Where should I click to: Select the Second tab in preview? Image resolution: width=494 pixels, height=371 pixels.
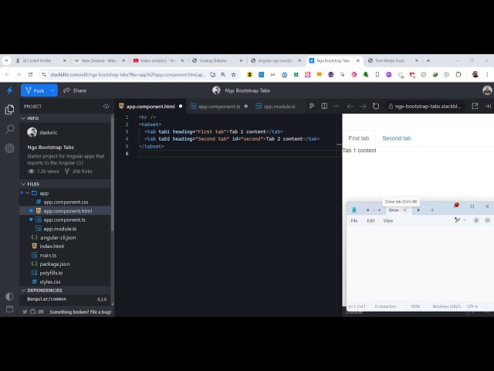click(x=396, y=138)
